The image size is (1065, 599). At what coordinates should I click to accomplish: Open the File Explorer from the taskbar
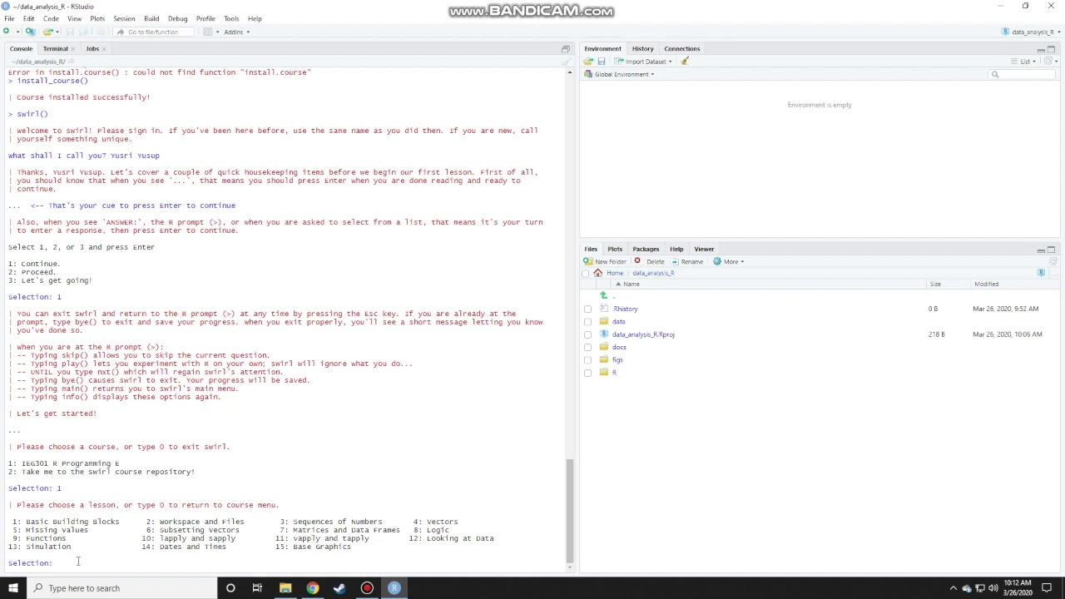click(285, 588)
